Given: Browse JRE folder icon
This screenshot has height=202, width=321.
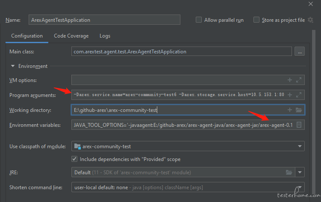Looking at the screenshot, I should [289, 173].
